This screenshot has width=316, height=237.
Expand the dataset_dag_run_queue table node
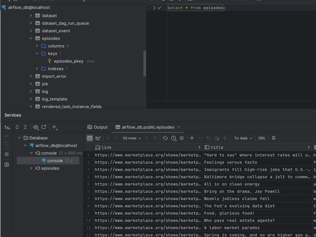click(31, 23)
